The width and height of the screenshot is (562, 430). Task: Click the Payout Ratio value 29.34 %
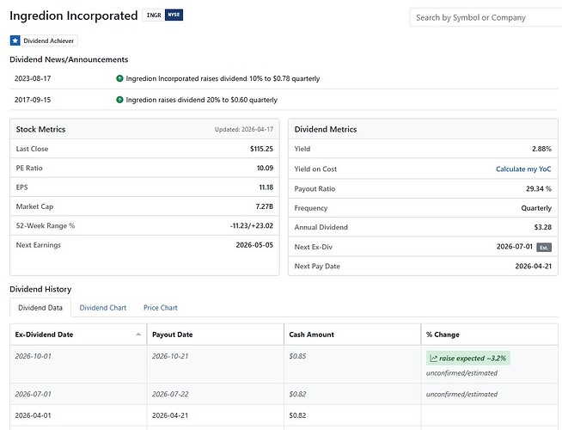click(x=539, y=188)
